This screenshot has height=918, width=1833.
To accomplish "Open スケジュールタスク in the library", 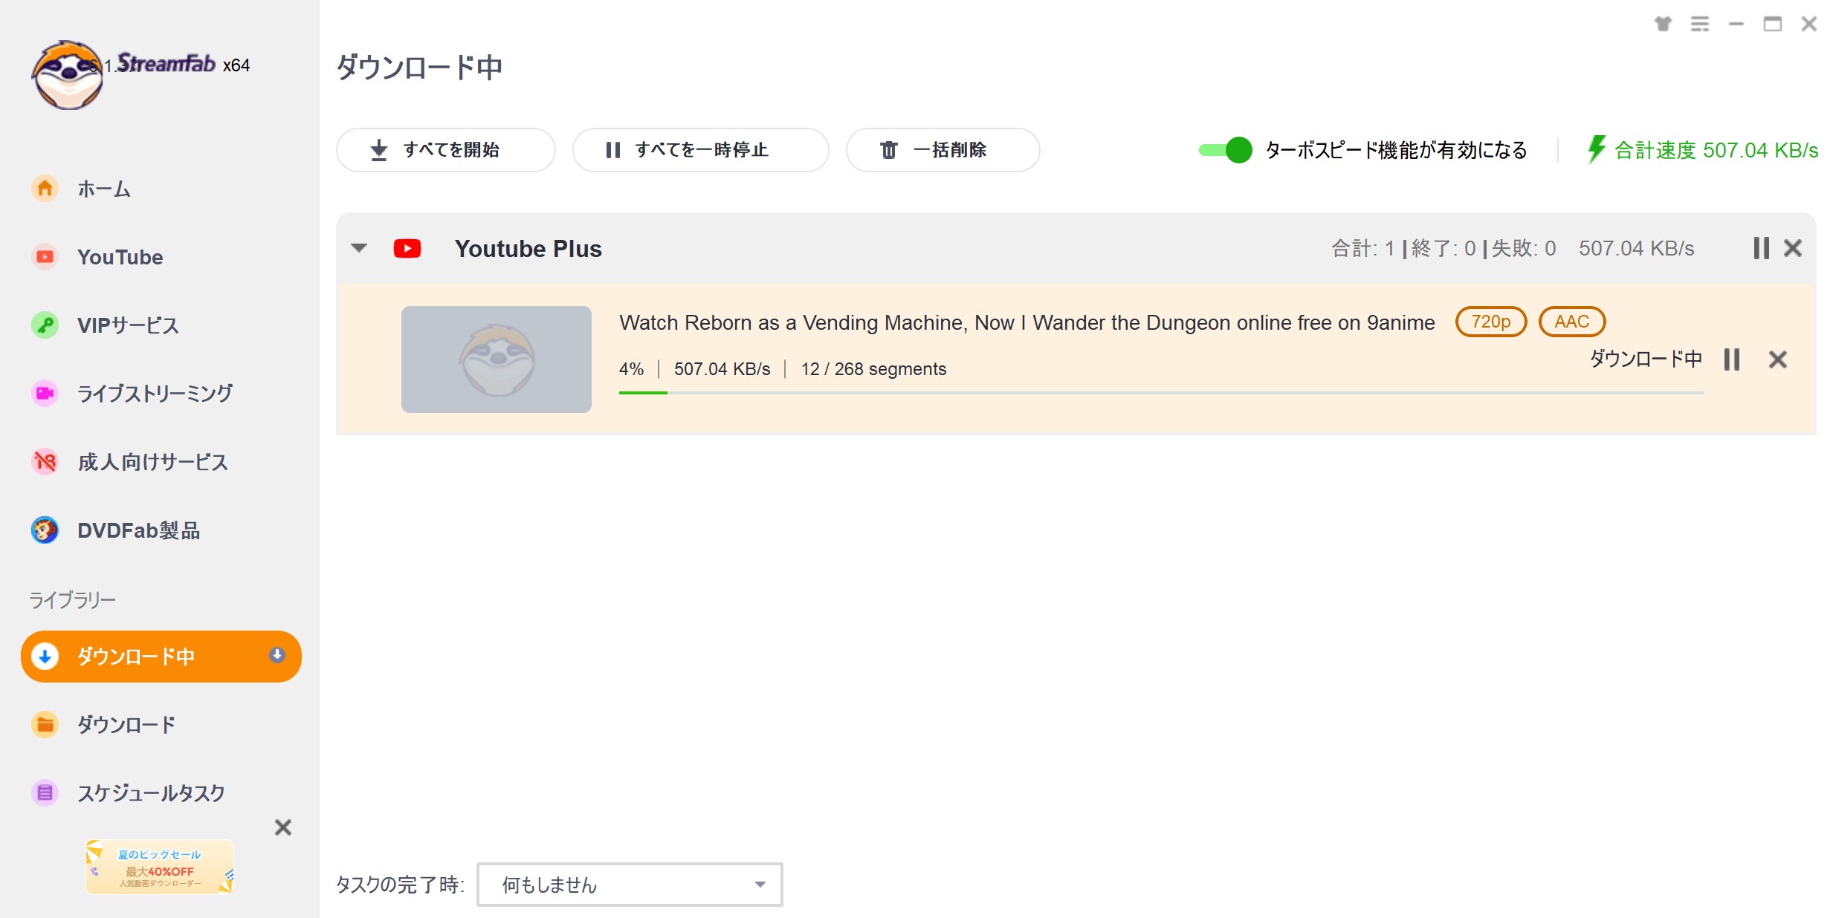I will [128, 792].
